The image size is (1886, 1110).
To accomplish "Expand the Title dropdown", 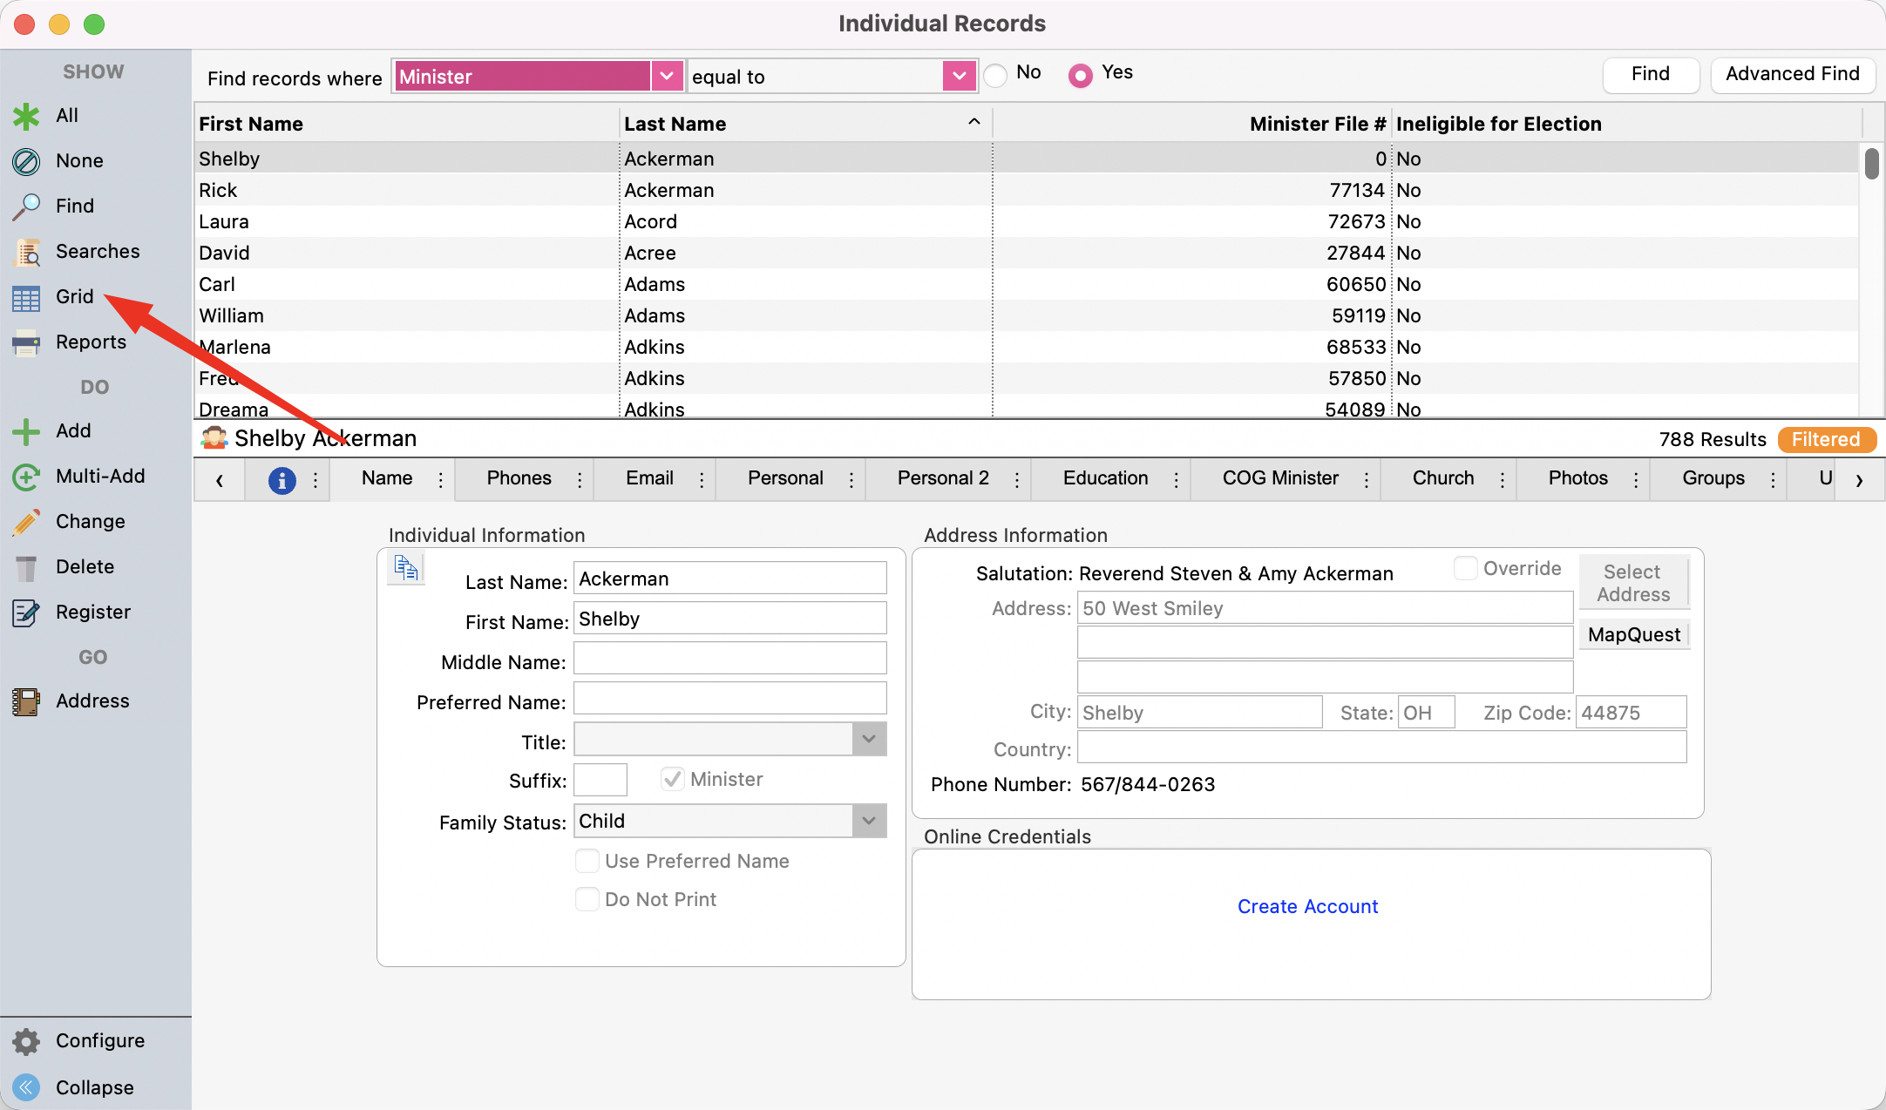I will click(x=869, y=740).
